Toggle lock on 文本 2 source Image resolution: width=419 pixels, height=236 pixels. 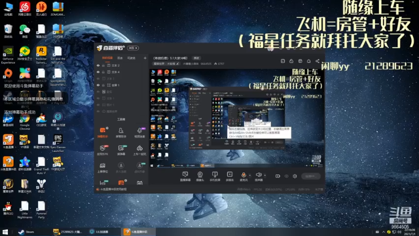point(103,66)
